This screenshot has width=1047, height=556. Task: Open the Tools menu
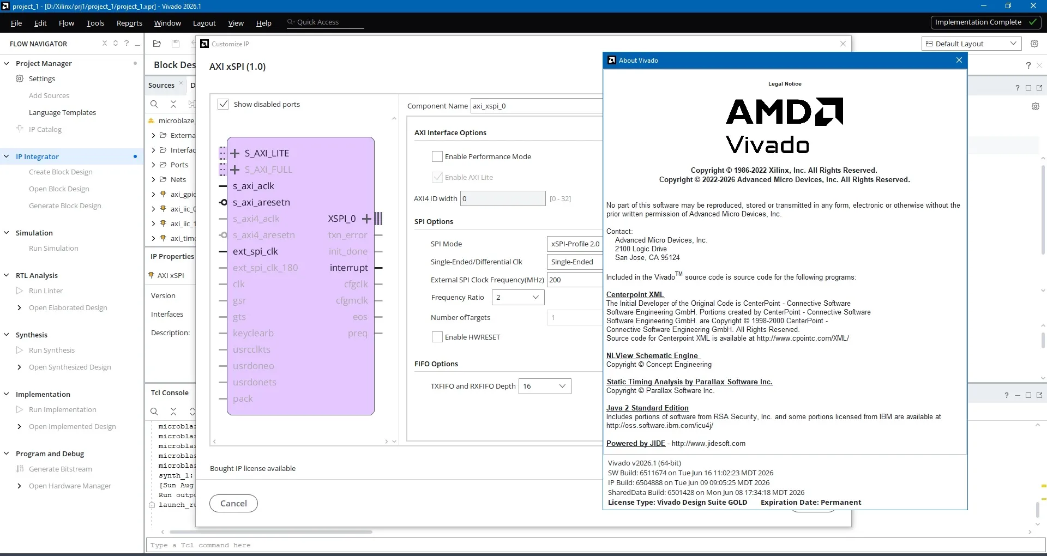click(x=95, y=23)
